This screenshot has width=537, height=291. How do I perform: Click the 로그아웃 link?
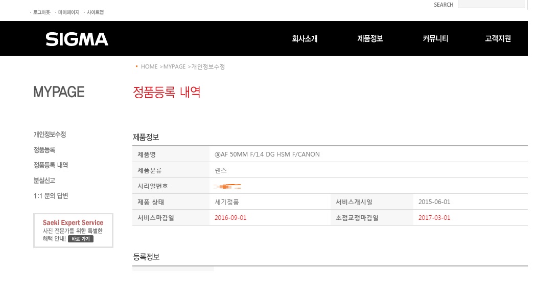coord(41,12)
